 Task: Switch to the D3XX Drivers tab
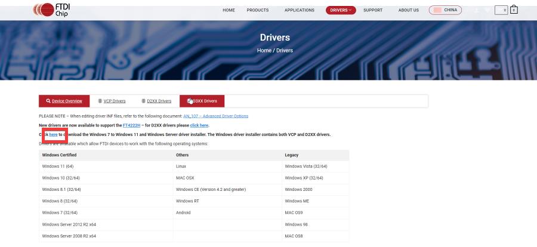(202, 101)
